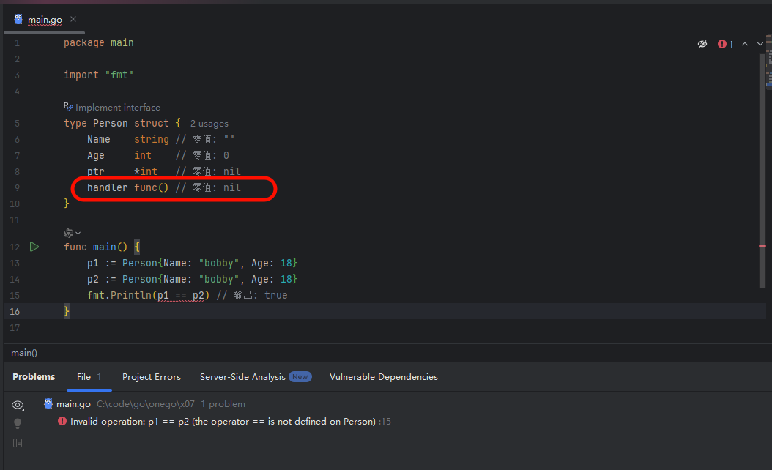
Task: Click line number 16 in gutter
Action: tap(15, 312)
